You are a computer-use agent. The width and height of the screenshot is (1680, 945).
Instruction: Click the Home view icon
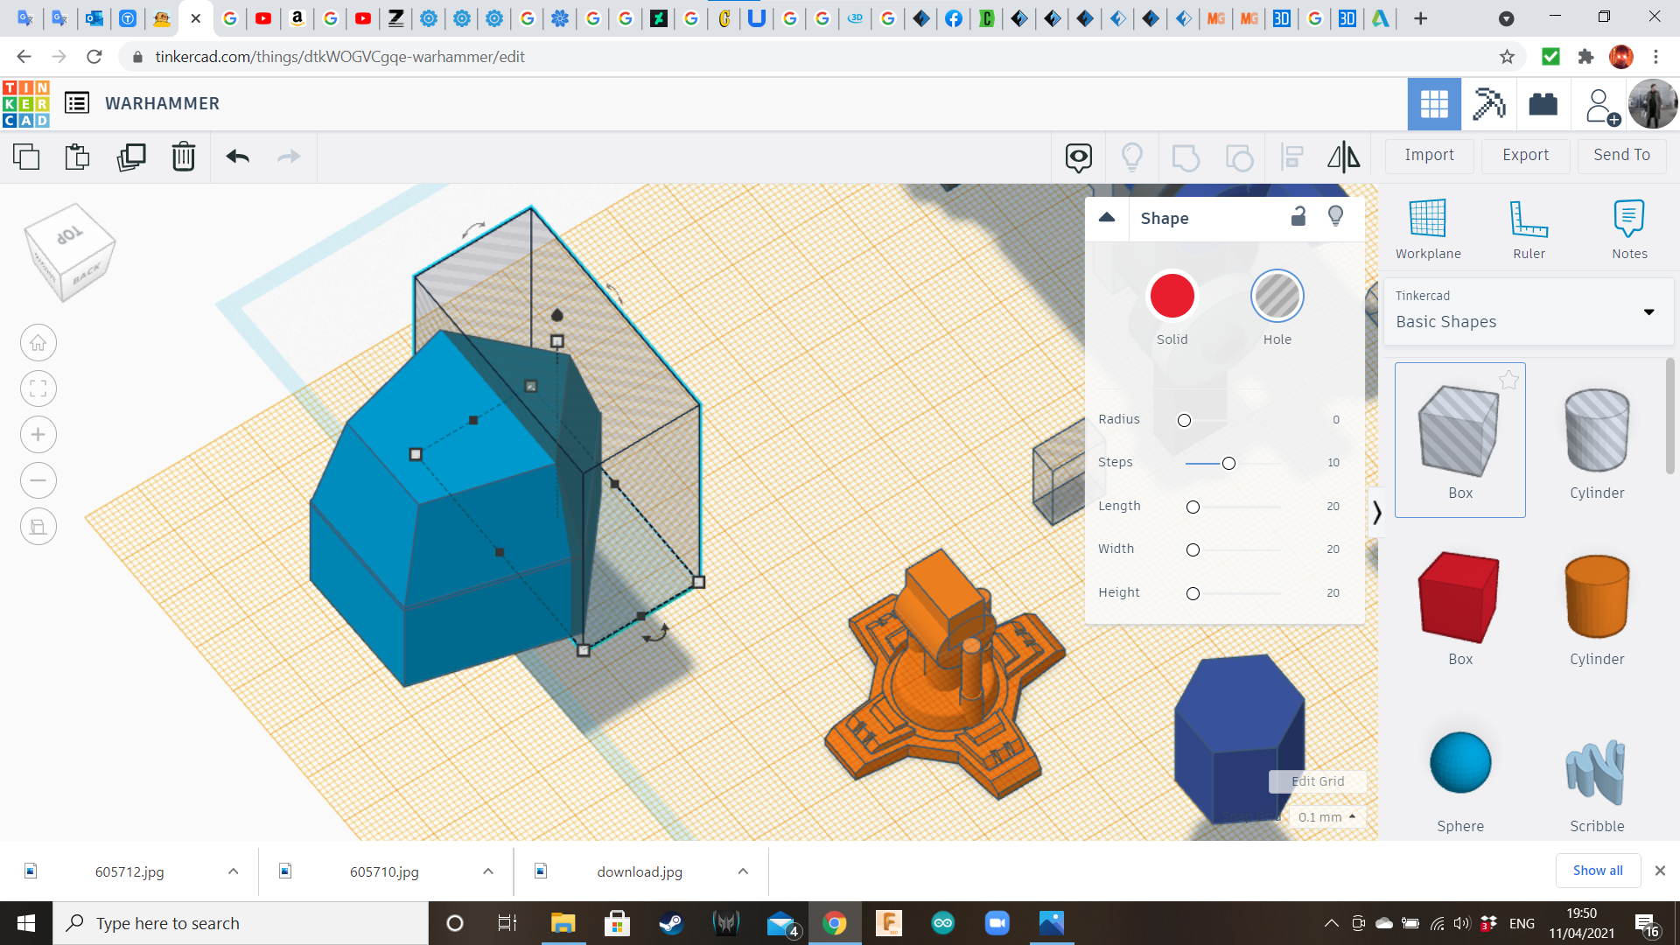[x=38, y=343]
